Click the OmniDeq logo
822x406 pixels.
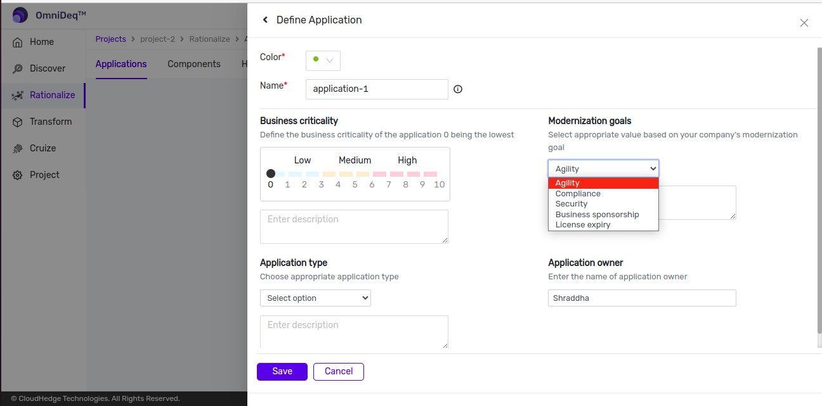pyautogui.click(x=20, y=15)
